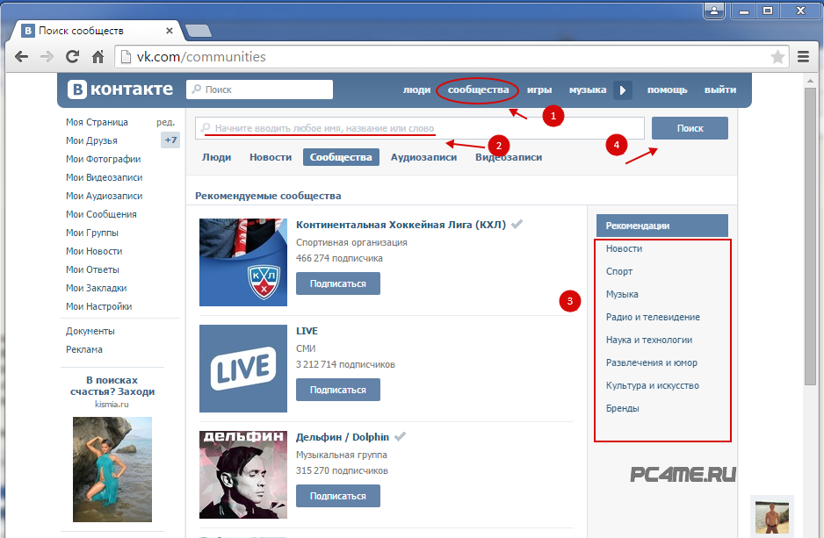824x538 pixels.
Task: Click the verified checkmark next to Дельфин / Dolphin
Action: [x=400, y=437]
